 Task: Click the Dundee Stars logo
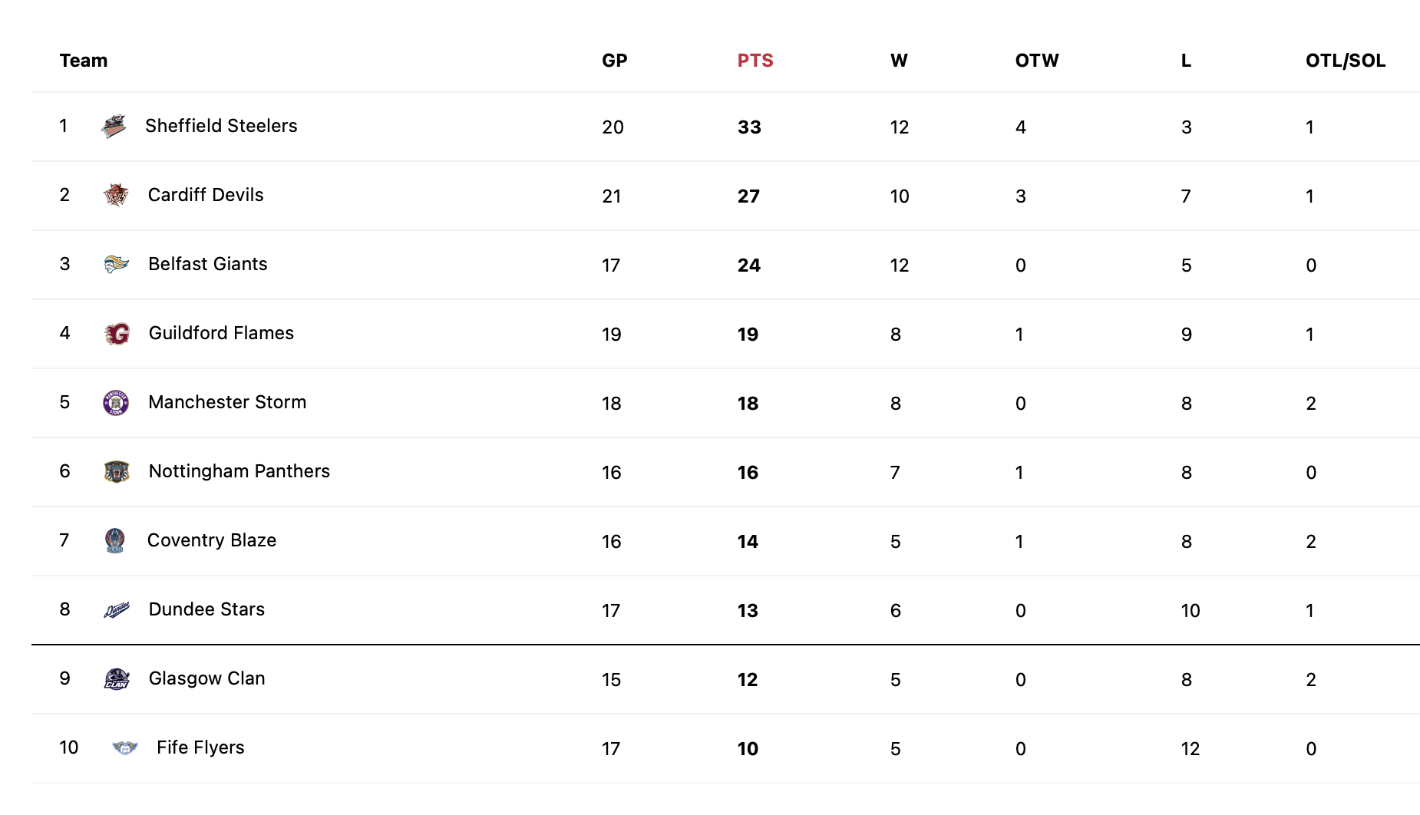click(117, 610)
